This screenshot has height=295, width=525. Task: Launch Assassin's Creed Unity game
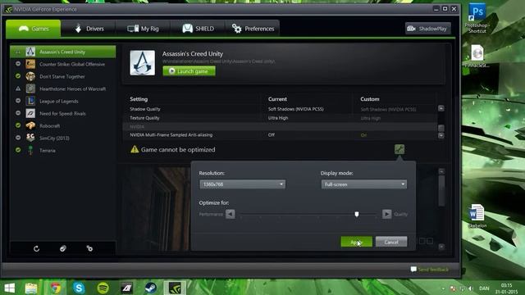point(189,71)
